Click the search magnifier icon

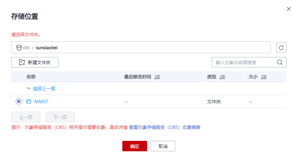pos(279,62)
